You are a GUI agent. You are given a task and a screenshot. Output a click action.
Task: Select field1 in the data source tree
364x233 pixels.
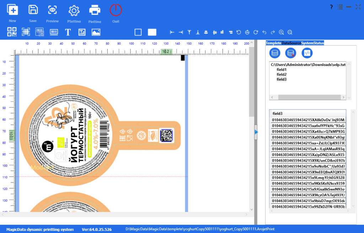coord(282,69)
